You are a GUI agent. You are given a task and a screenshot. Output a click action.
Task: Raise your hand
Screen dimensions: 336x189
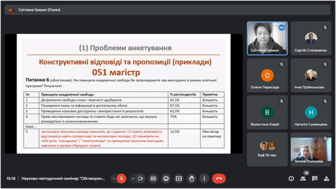click(191, 179)
